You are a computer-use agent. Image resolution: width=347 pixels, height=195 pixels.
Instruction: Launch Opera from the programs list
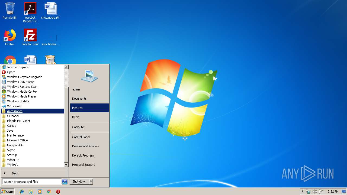[x=33, y=72]
